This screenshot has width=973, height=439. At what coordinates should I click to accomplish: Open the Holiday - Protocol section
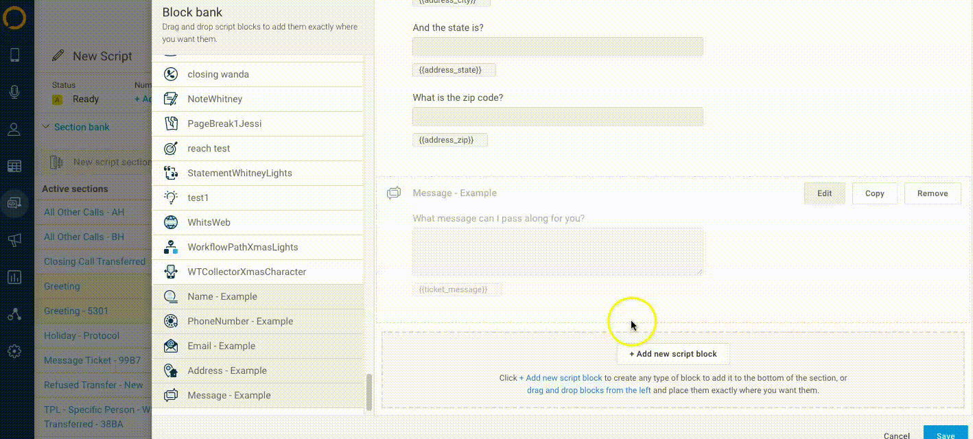point(82,335)
